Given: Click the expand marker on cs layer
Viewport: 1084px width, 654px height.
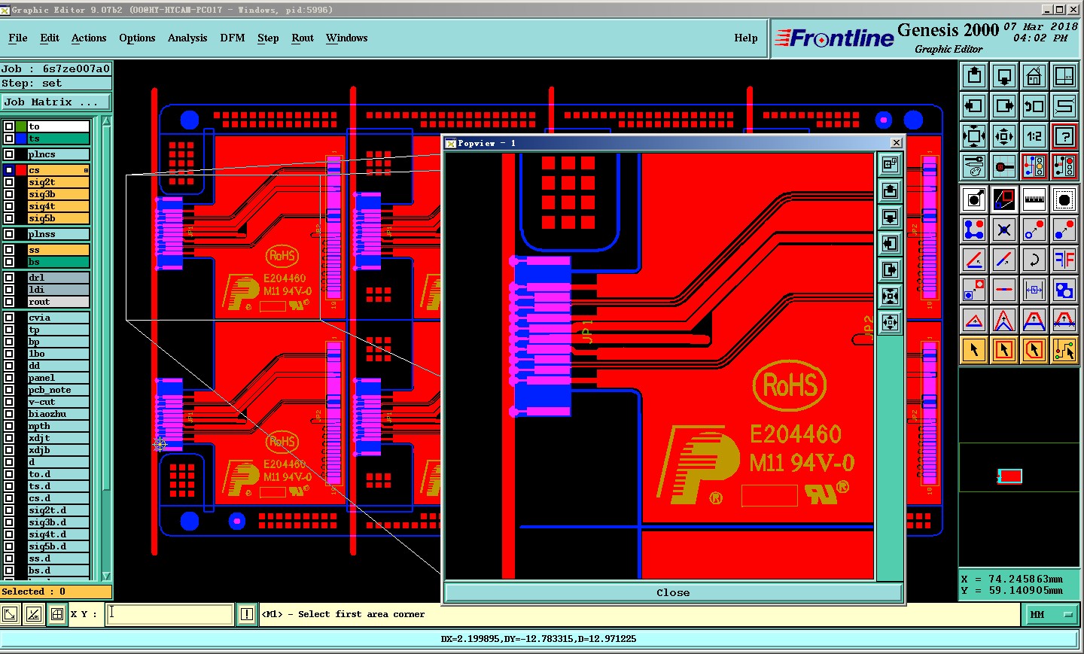Looking at the screenshot, I should pyautogui.click(x=86, y=171).
